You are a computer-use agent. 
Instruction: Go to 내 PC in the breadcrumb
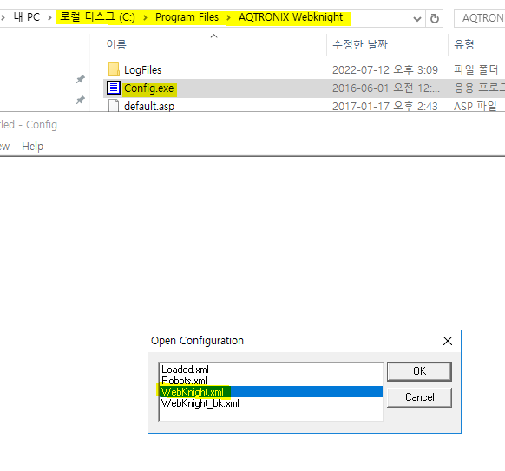[26, 17]
